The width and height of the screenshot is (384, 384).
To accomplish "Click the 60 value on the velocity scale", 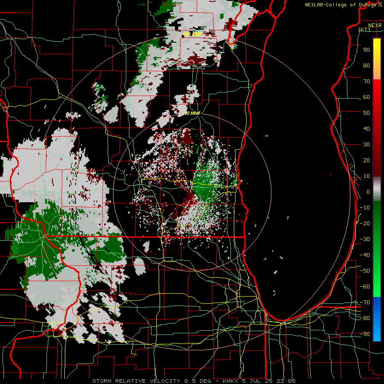I will pyautogui.click(x=367, y=97).
